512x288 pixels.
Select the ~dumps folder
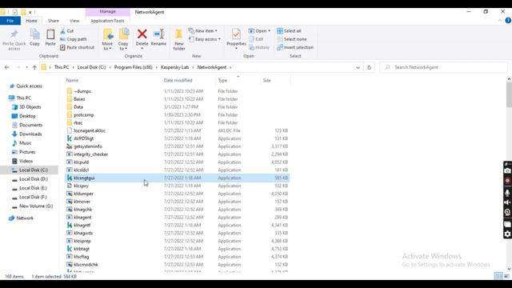(x=82, y=91)
